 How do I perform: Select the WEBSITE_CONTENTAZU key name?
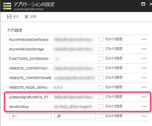pyautogui.click(x=30, y=68)
